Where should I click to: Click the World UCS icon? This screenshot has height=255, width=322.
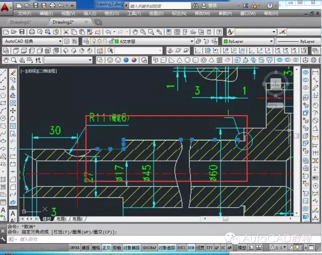pos(208,50)
